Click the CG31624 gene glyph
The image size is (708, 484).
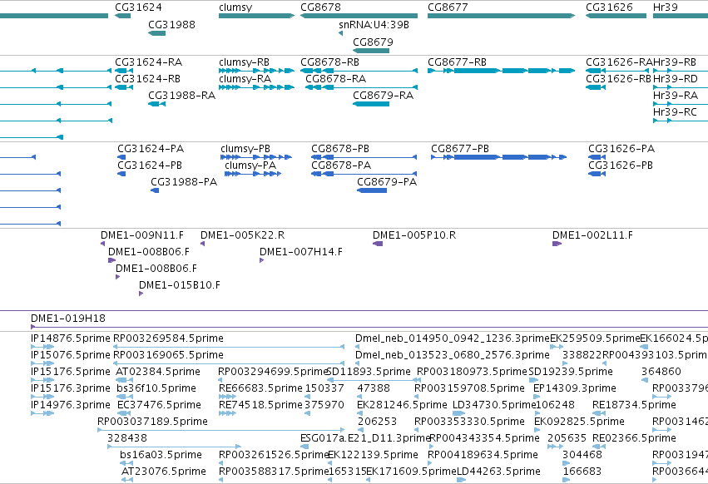click(123, 16)
